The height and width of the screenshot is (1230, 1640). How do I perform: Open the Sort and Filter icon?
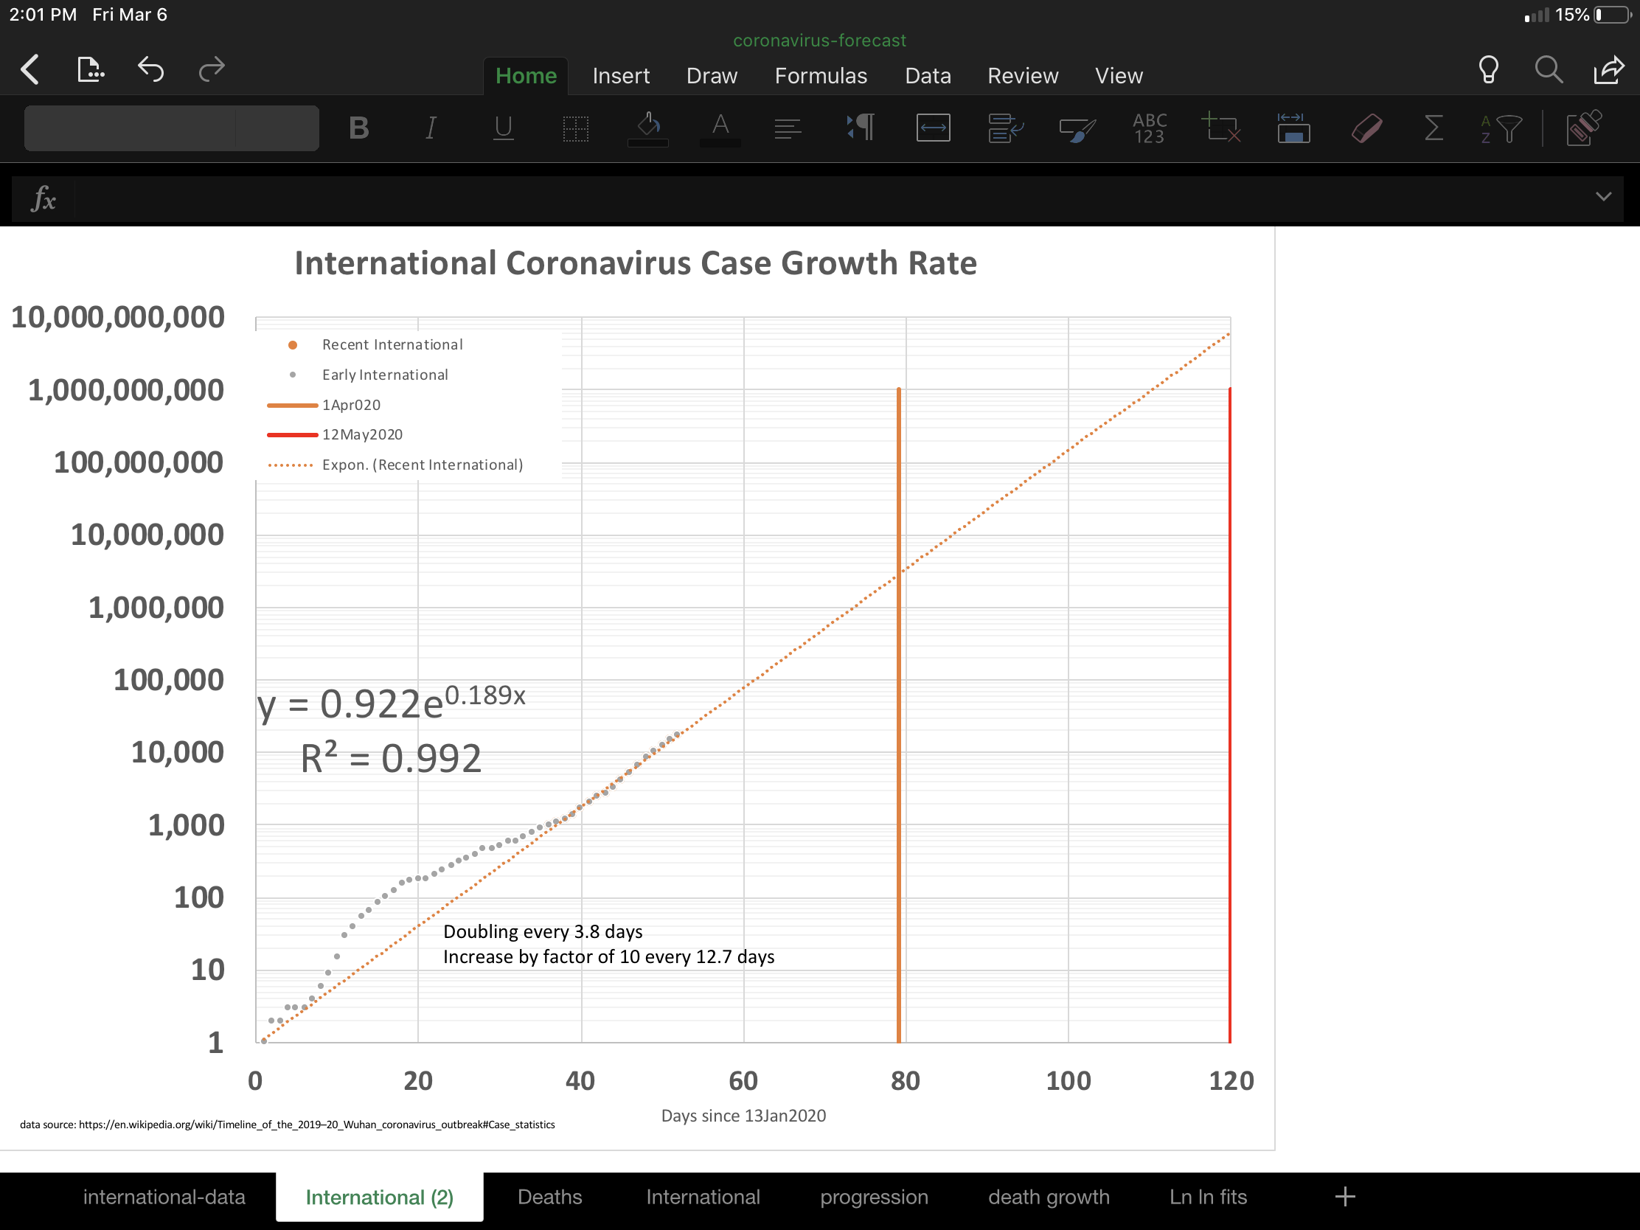click(1501, 128)
